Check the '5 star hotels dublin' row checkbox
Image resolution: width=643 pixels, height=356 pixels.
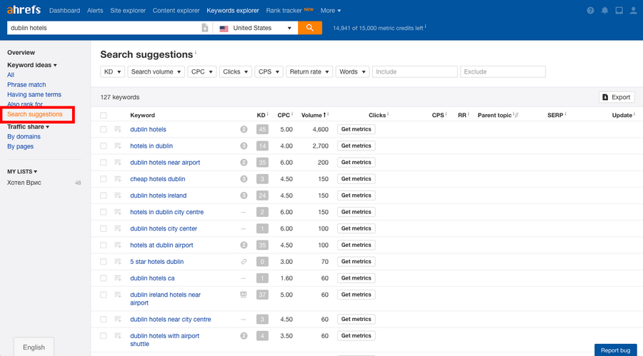(104, 262)
